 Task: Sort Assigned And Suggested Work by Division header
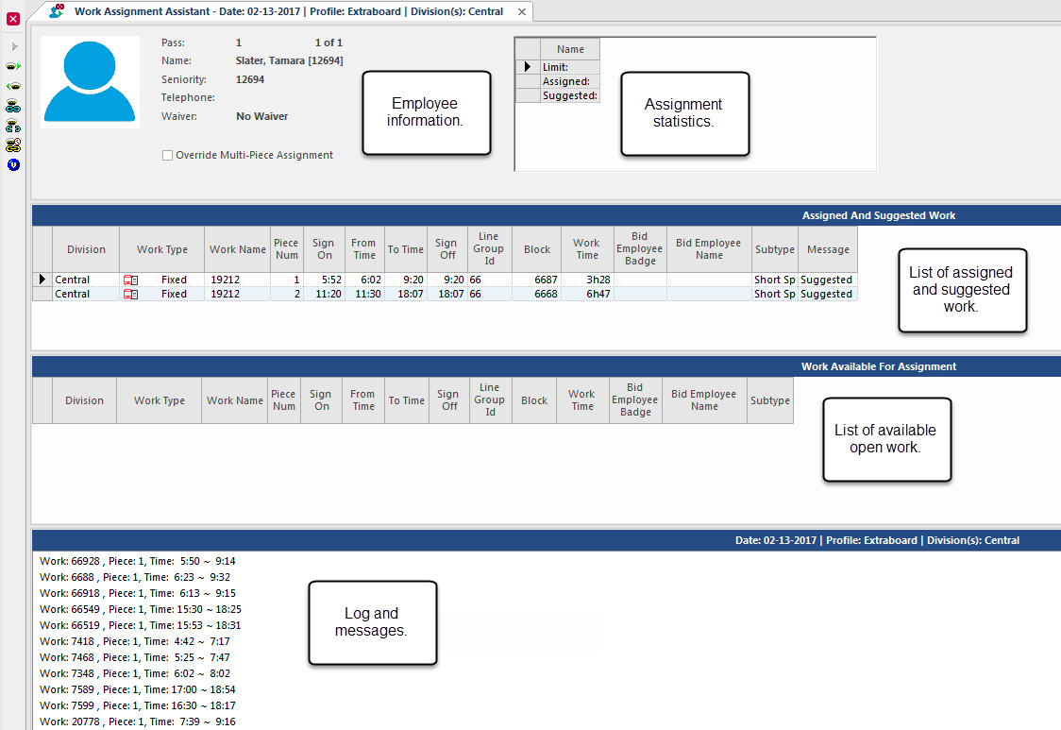[x=86, y=249]
